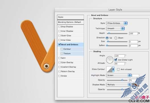150x103 pixels.
Task: Click the Size slider handle
Action: point(108,42)
